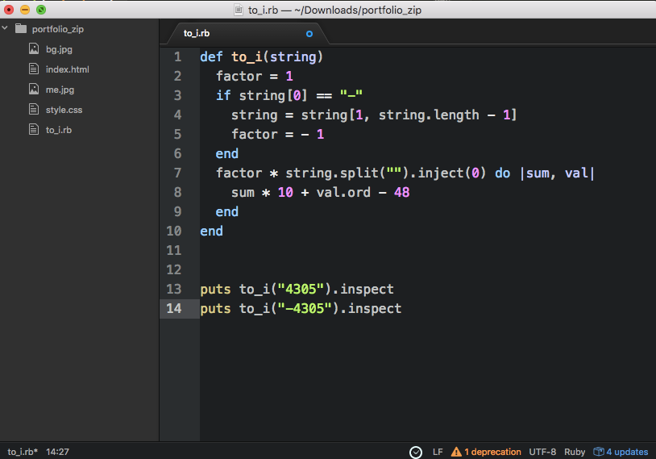The width and height of the screenshot is (656, 459).
Task: Click the string "4305" on line 13
Action: [x=301, y=289]
